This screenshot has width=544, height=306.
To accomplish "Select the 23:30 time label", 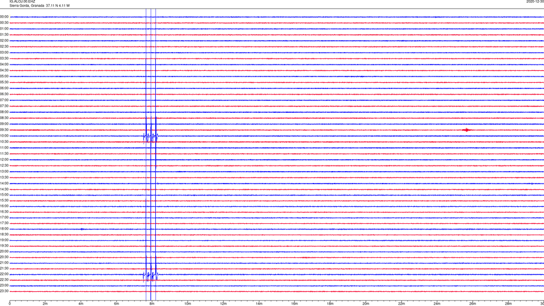I will [x=4, y=291].
